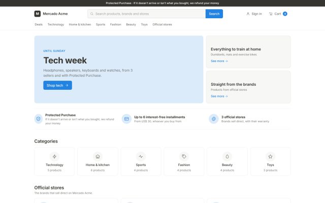The height and width of the screenshot is (203, 325).
Task: Click the '5 products' text
Action: 54,171
